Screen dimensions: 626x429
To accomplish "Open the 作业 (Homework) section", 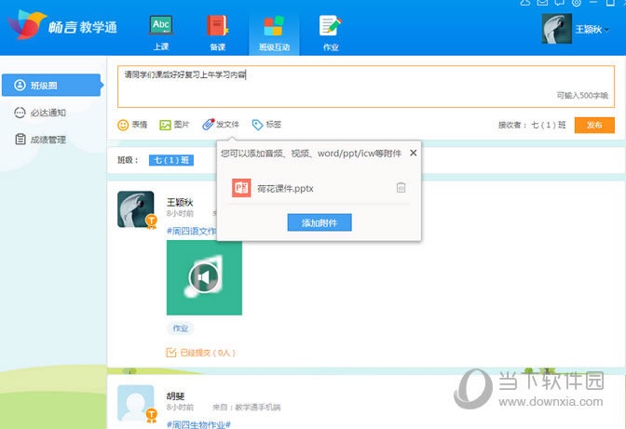I will click(x=330, y=32).
